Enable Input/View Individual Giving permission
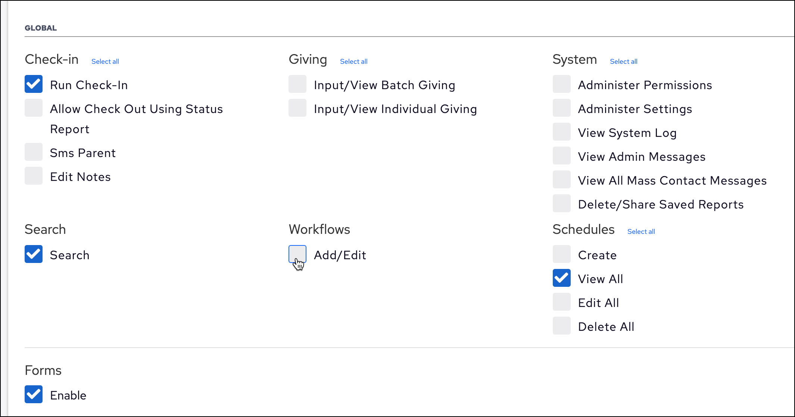The image size is (795, 417). pyautogui.click(x=297, y=108)
